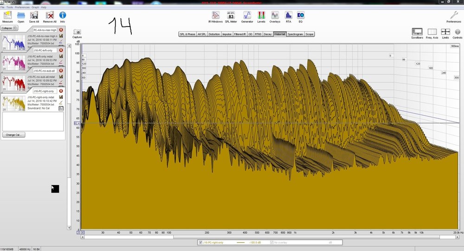
Task: Click the graph's horizontal scrollbar left arrow
Action: pos(83,237)
